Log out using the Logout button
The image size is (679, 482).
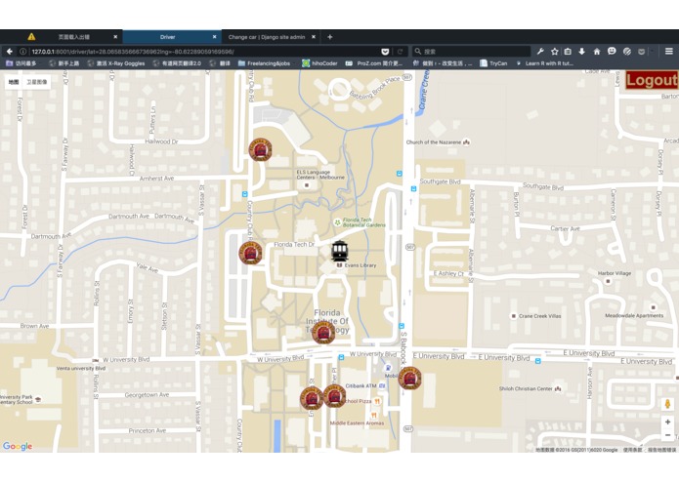tap(652, 80)
